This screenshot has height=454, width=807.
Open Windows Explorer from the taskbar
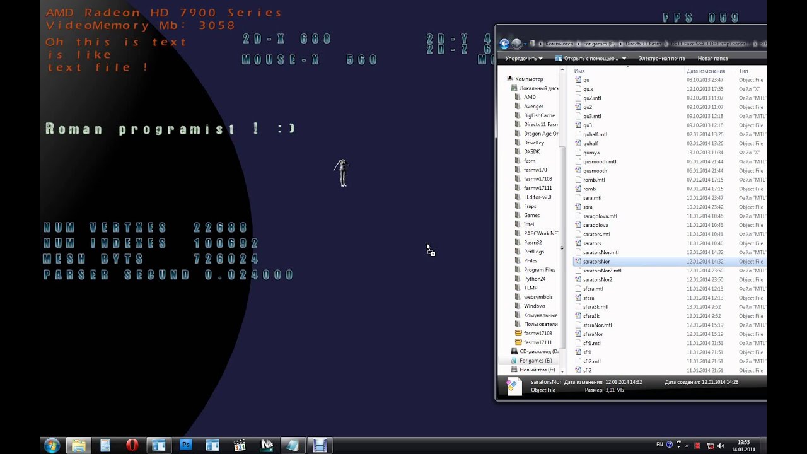click(79, 446)
